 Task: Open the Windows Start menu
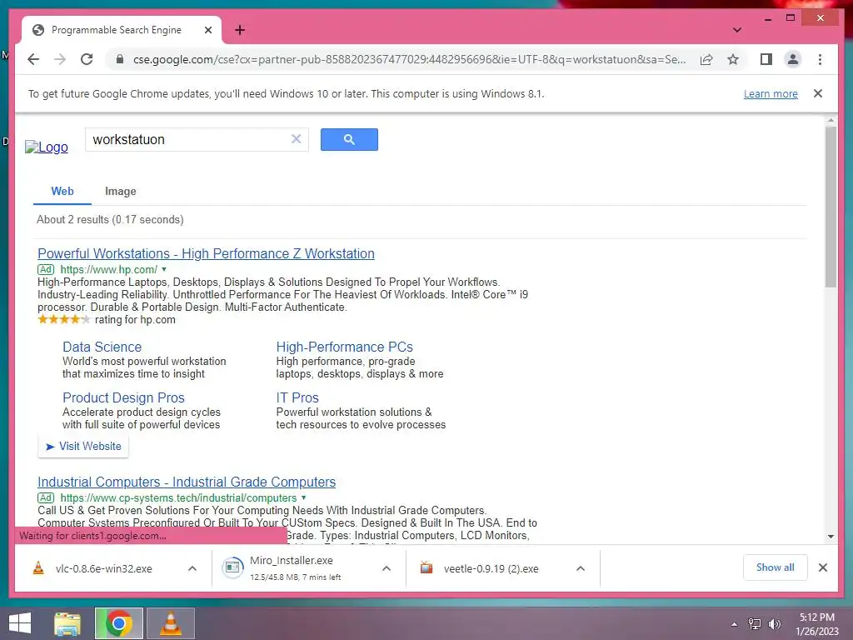point(20,623)
